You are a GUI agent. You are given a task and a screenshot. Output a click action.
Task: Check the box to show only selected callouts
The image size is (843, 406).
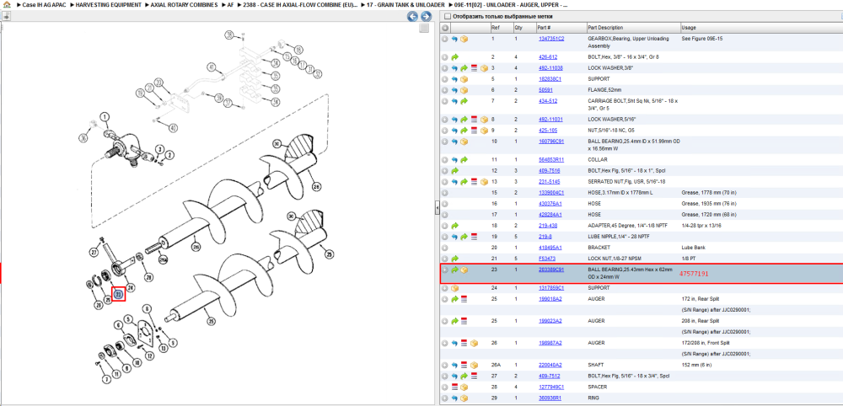pyautogui.click(x=448, y=16)
